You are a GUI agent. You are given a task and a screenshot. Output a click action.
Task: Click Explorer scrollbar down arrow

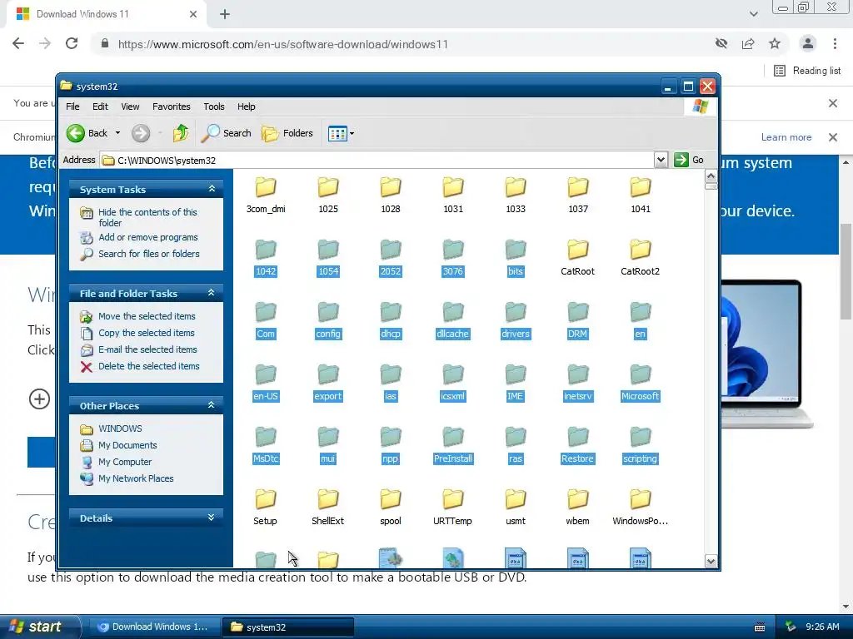click(711, 562)
